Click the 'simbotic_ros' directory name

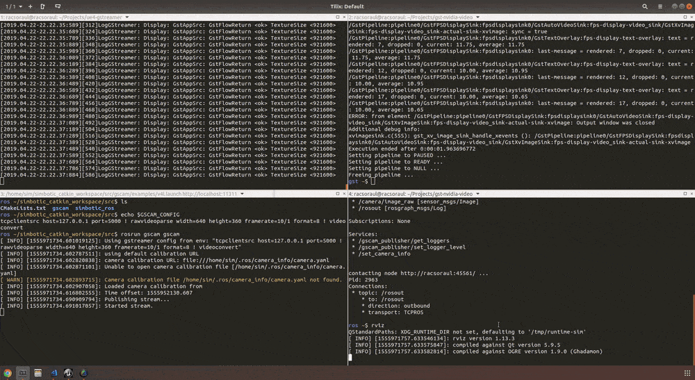(95, 208)
